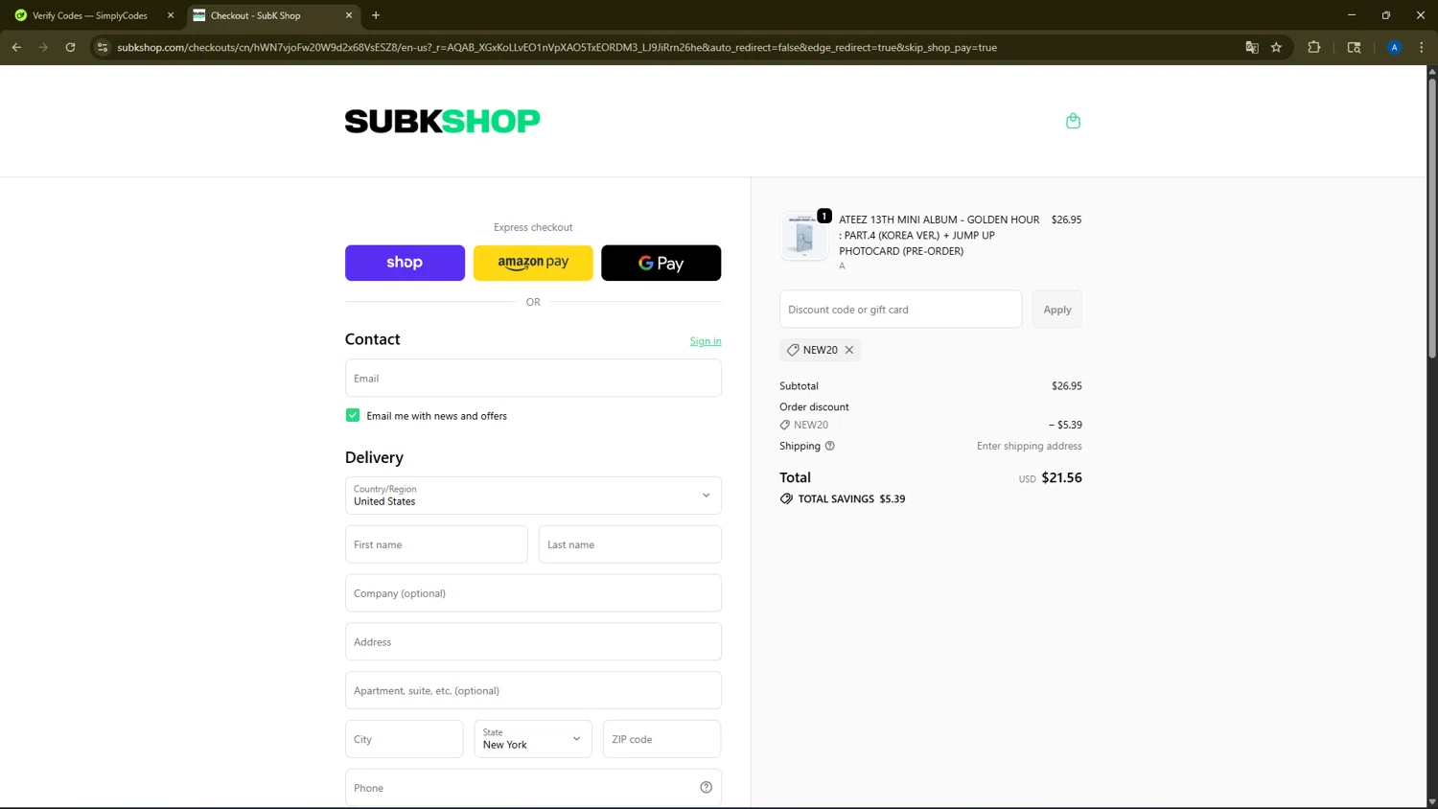The height and width of the screenshot is (809, 1438).
Task: Click the ATEEZ 13TH MINI ALBUM product title
Action: 939,235
